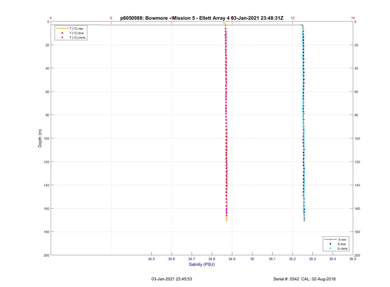Click the salinity tick label 35.5

353,259
